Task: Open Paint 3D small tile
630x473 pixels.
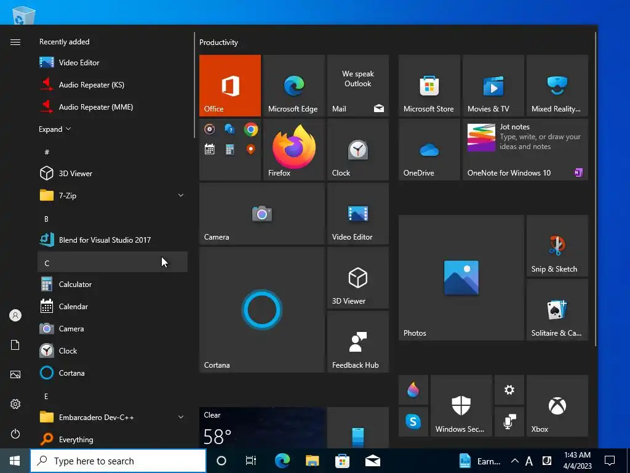Action: [413, 390]
